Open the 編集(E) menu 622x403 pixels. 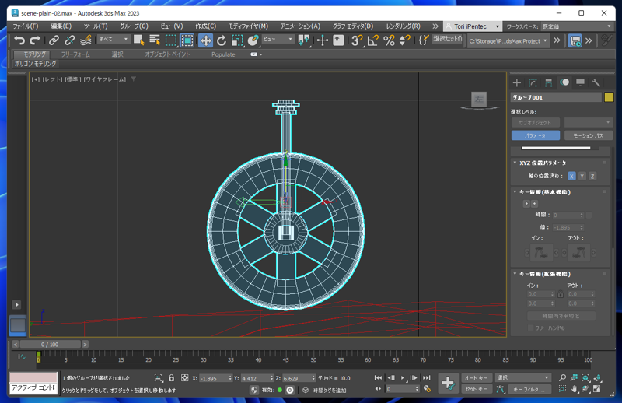click(x=61, y=26)
